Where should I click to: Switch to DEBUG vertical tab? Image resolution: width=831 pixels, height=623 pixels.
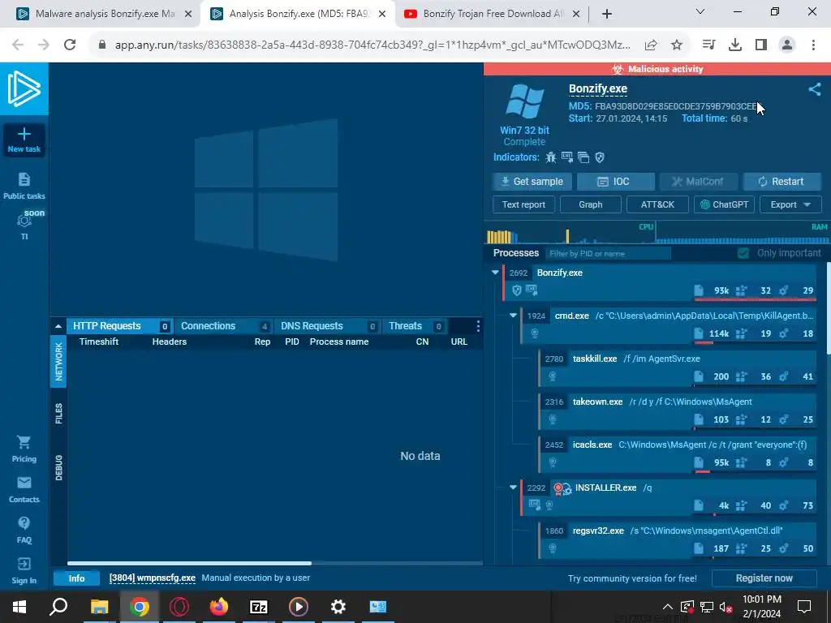click(x=58, y=468)
